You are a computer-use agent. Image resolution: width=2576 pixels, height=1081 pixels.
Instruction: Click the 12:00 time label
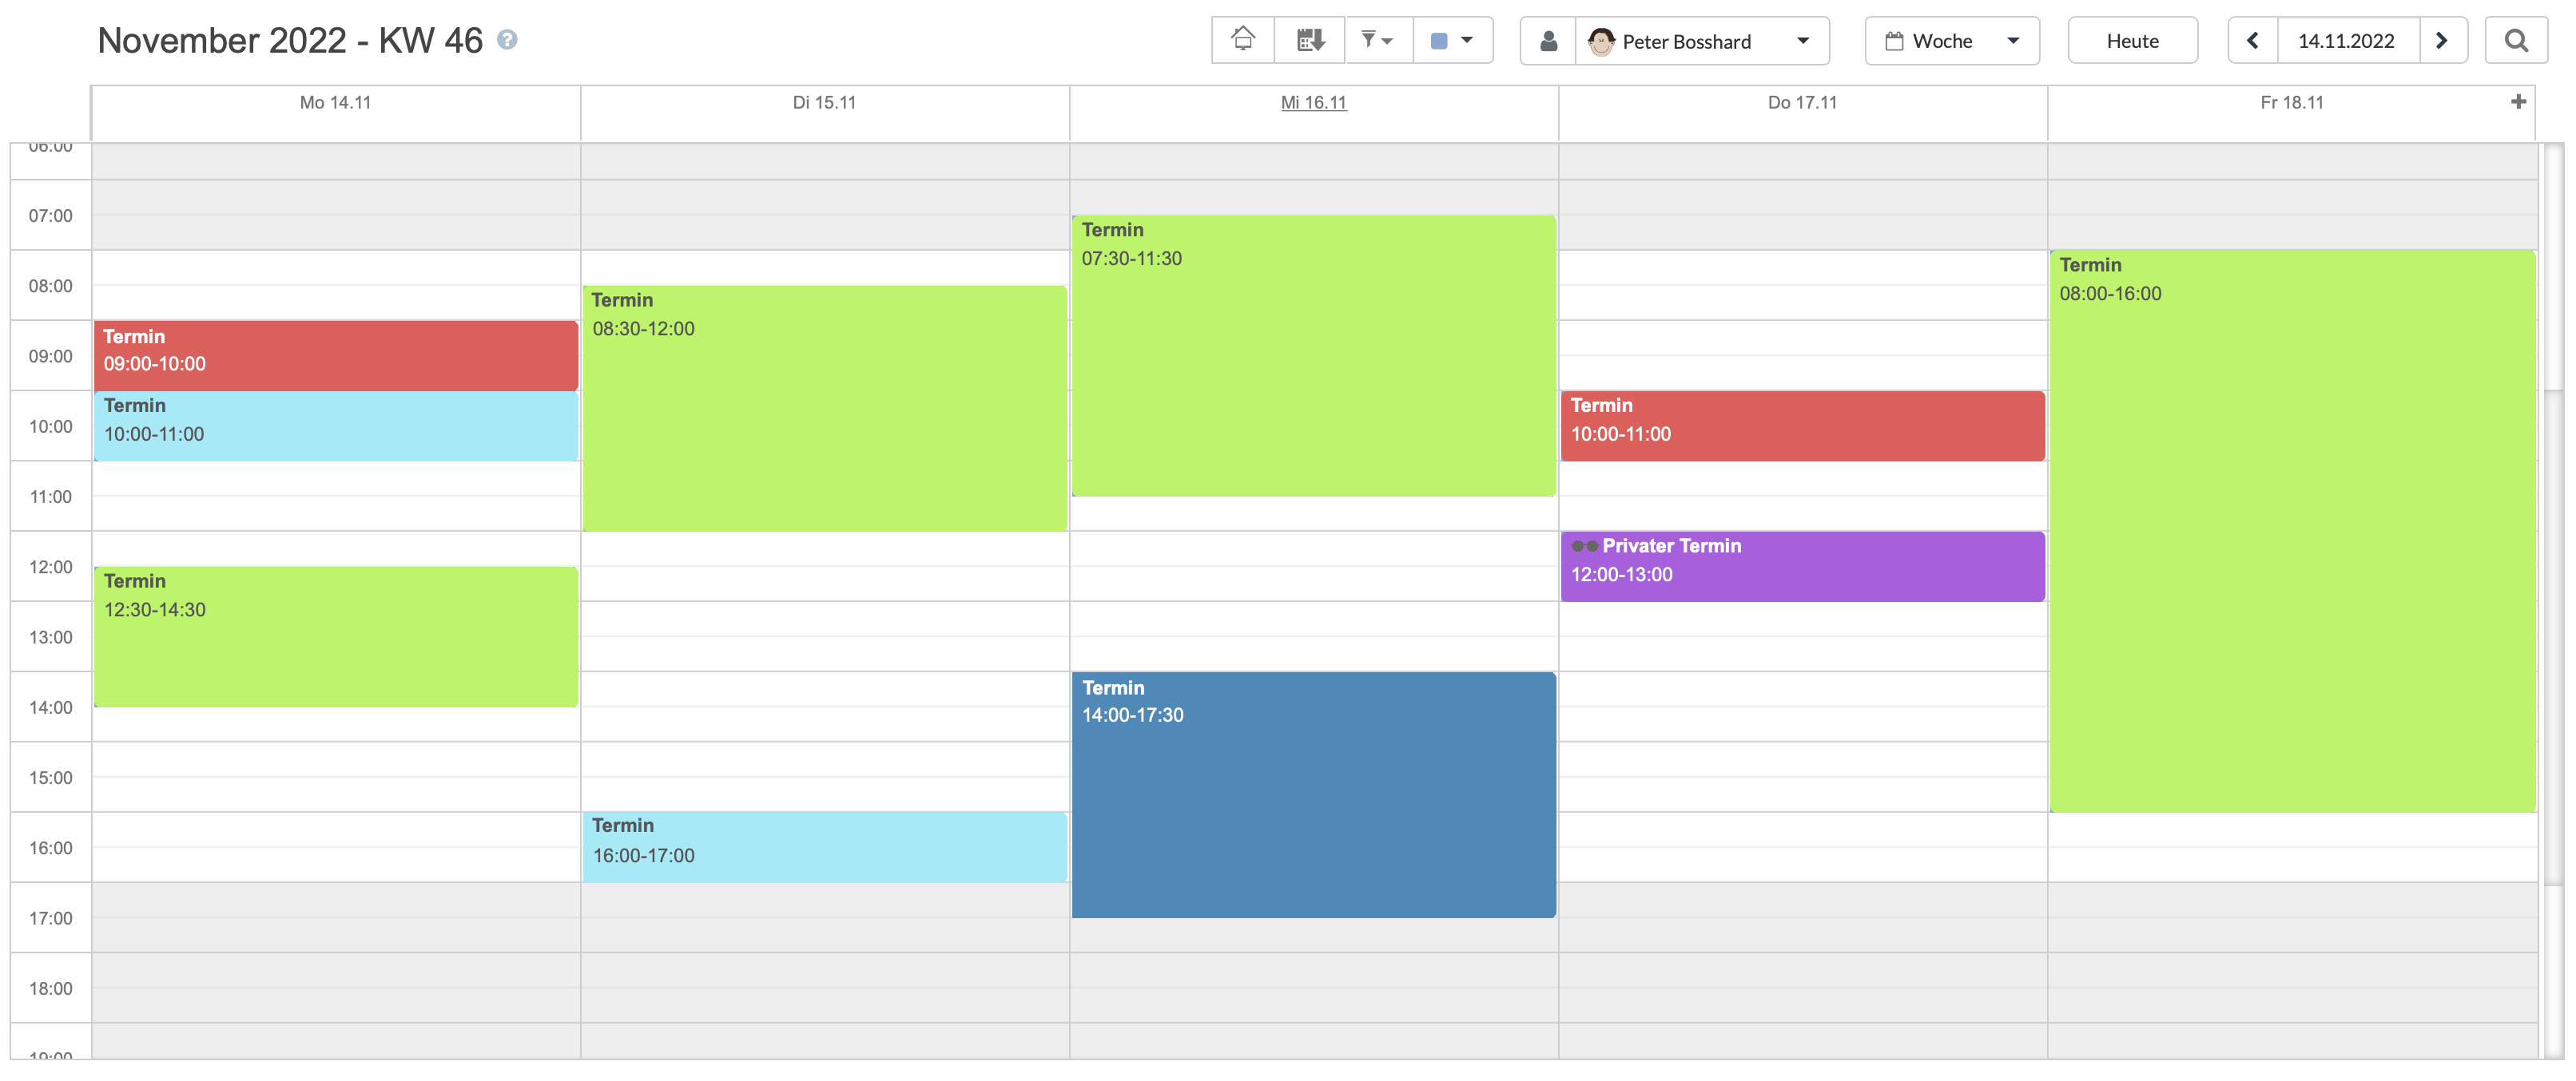50,567
